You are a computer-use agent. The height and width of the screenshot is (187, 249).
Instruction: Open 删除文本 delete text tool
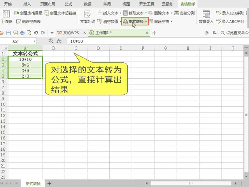tap(159, 13)
